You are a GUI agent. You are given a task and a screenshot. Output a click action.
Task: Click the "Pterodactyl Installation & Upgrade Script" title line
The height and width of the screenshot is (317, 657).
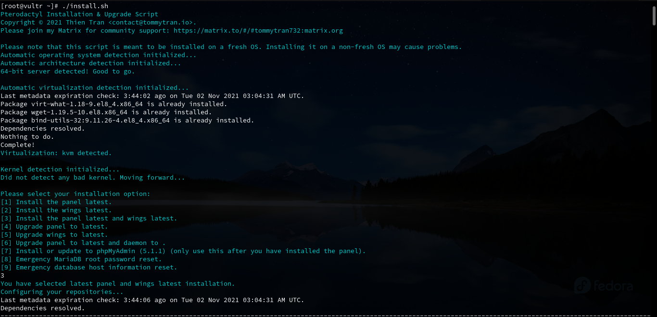pos(79,14)
